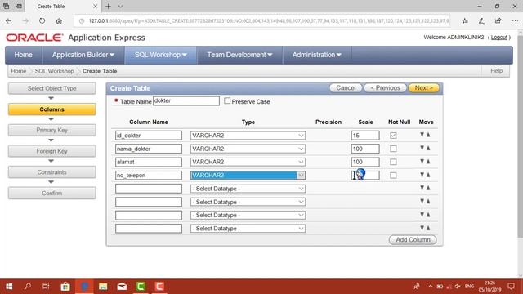Open browser settings and more menu

tap(515, 20)
